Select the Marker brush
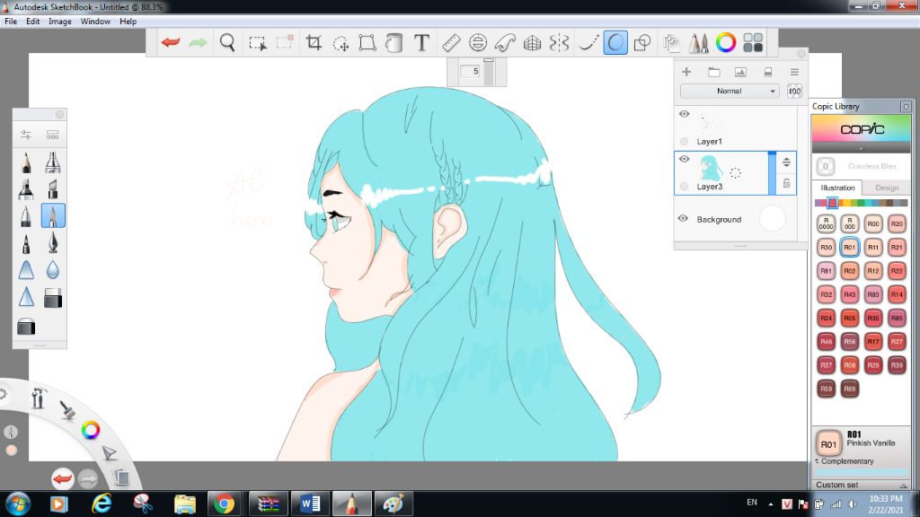Image resolution: width=920 pixels, height=517 pixels. 26,189
